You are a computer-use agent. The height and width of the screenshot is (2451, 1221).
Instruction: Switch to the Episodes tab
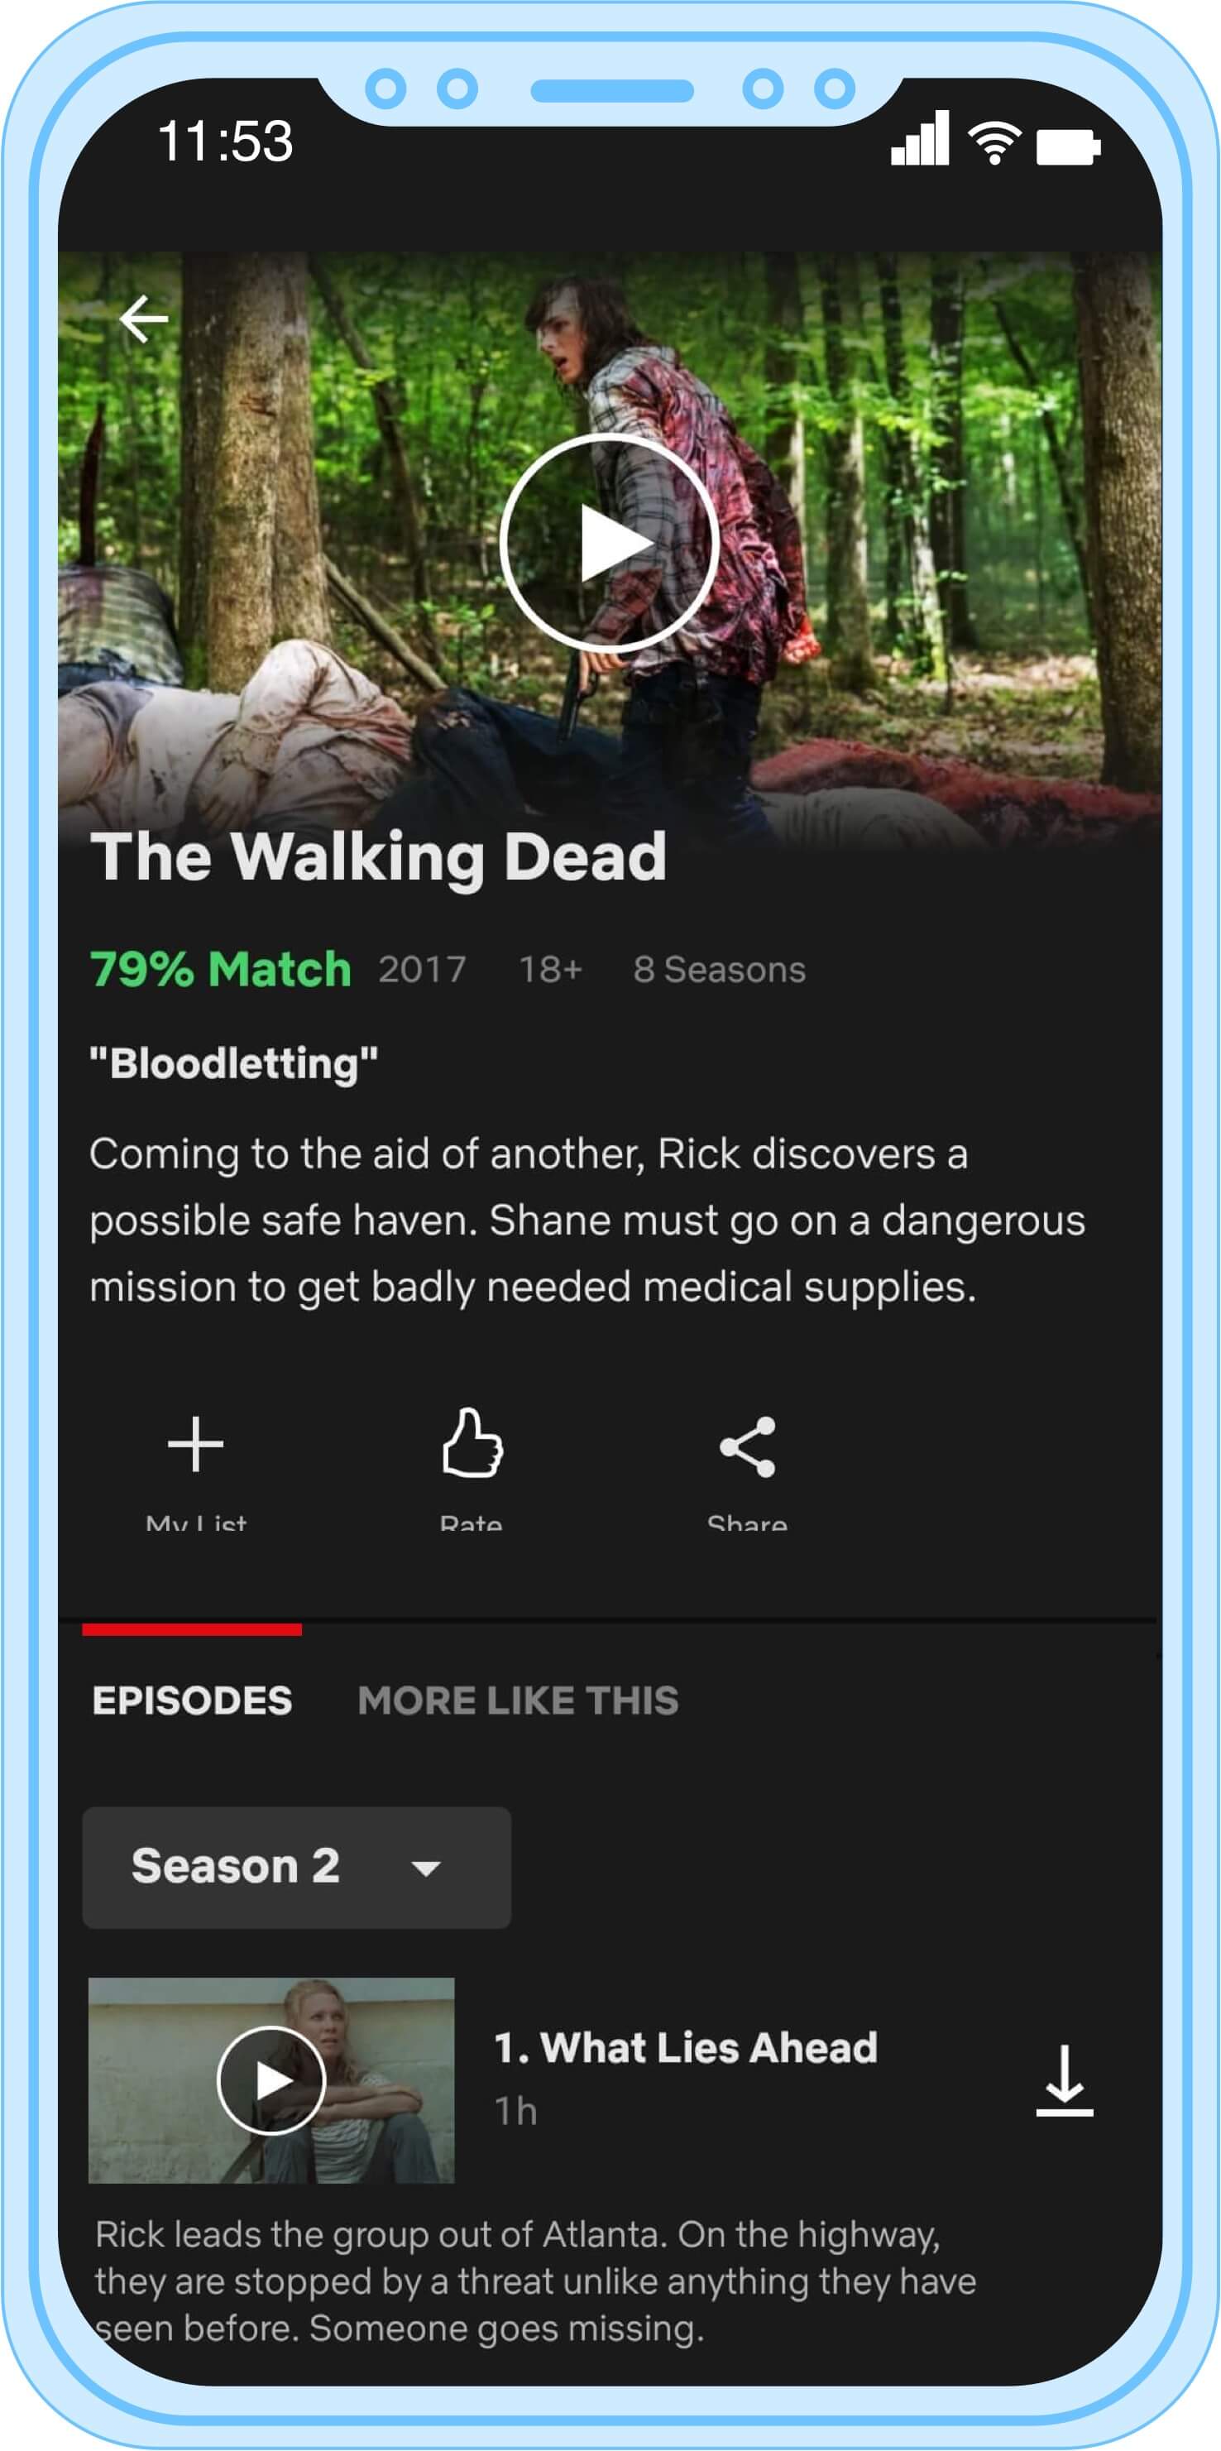click(x=192, y=1700)
